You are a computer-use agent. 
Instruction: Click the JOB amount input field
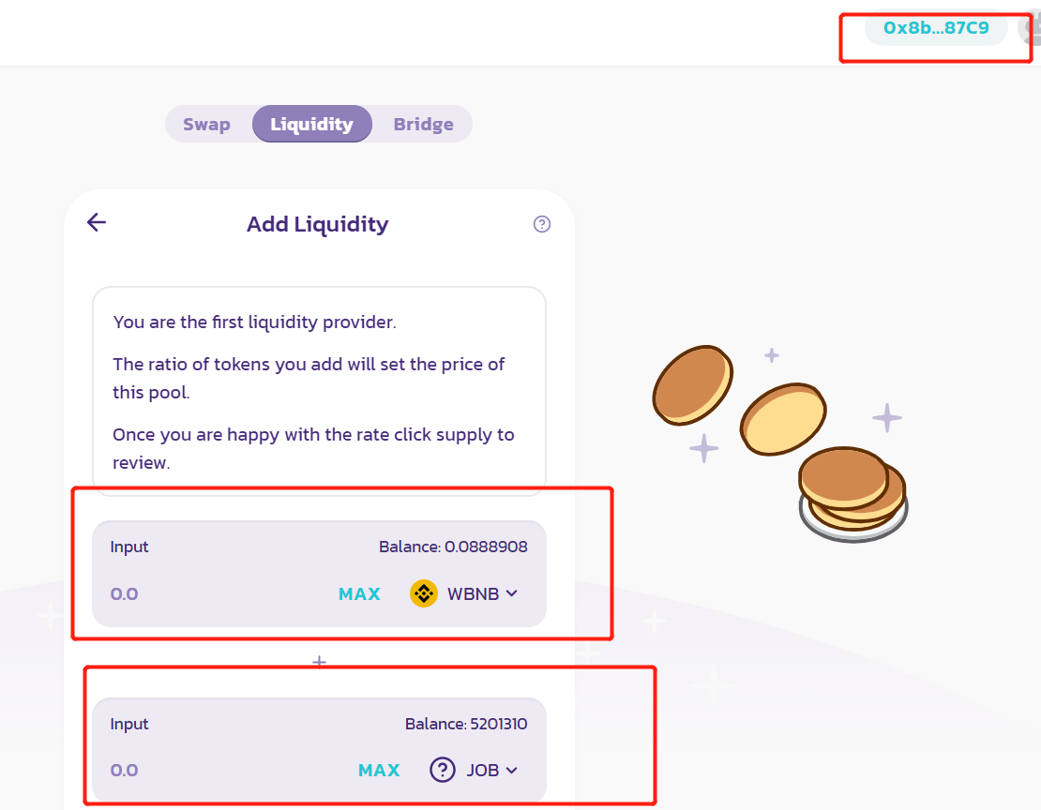point(125,770)
